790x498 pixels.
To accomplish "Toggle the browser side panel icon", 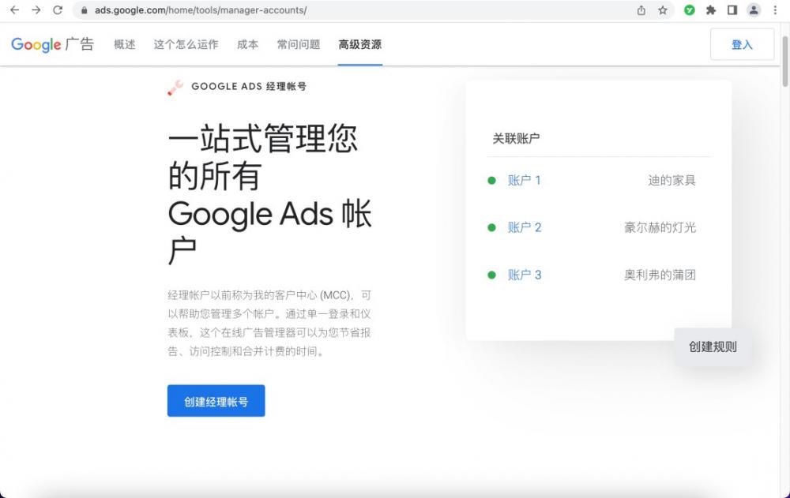I will (732, 10).
